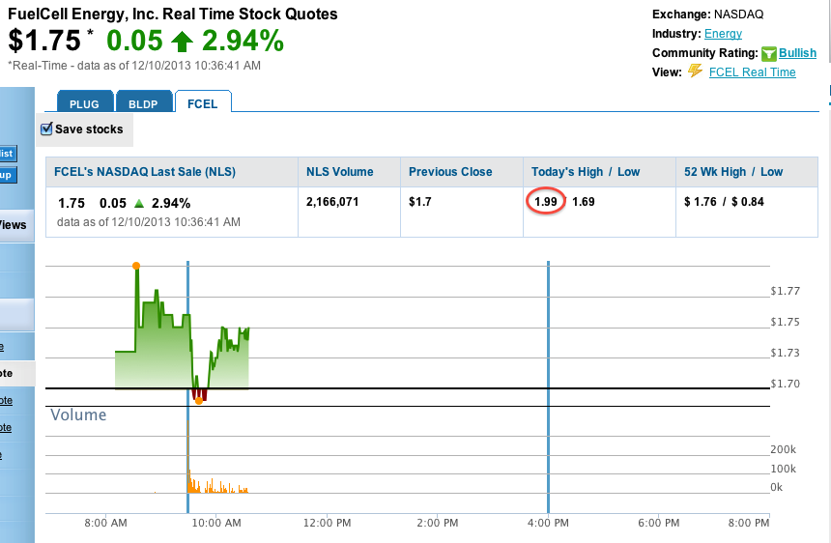The width and height of the screenshot is (831, 543).
Task: Open the Bullish community rating link
Action: [x=797, y=53]
